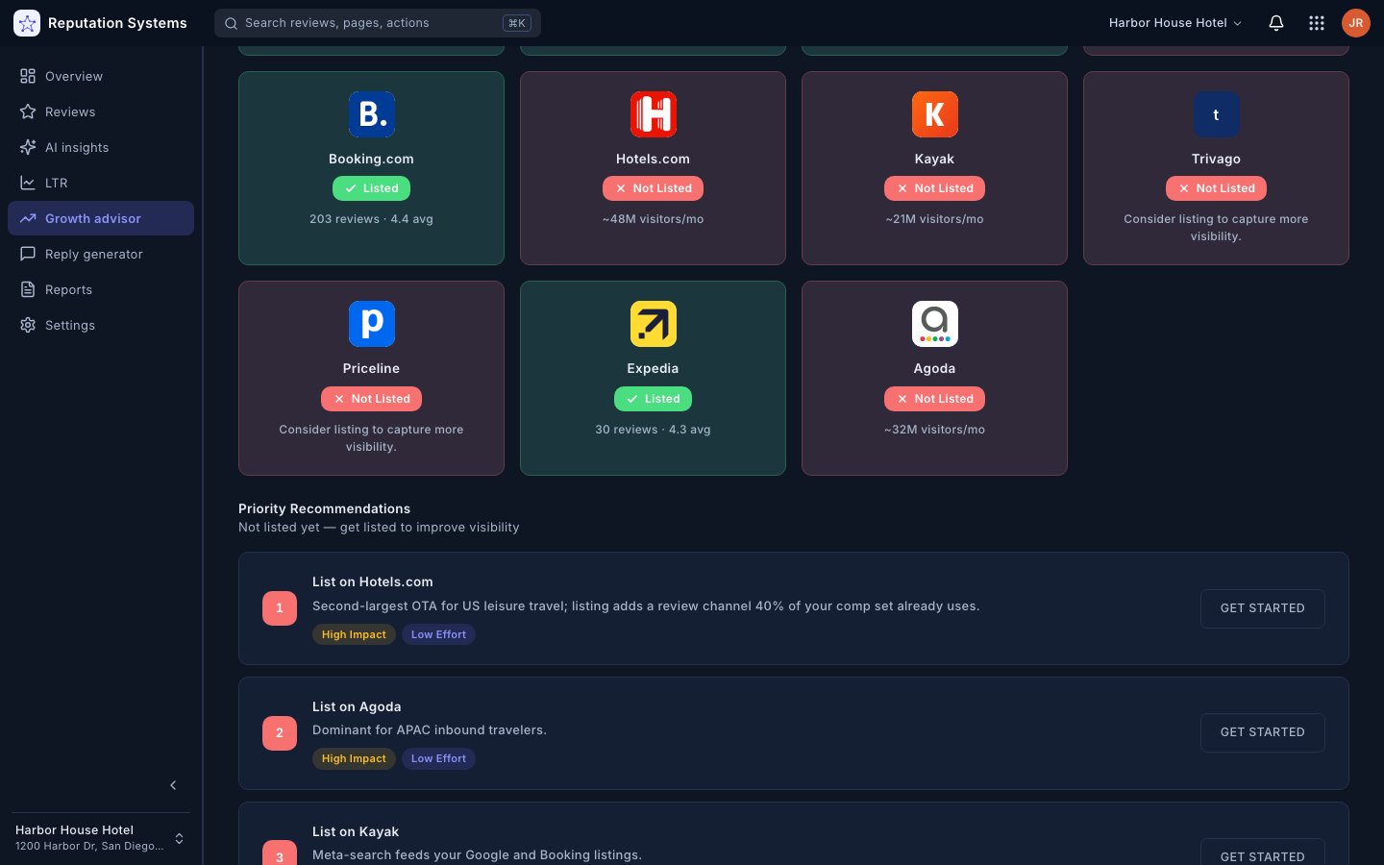Open the apps grid menu
Image resolution: width=1384 pixels, height=865 pixels.
pos(1317,23)
